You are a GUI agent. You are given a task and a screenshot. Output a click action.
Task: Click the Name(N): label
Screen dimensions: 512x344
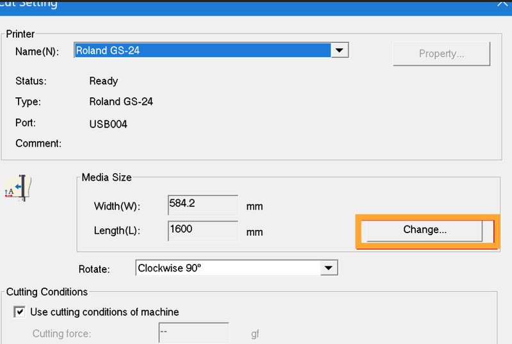(37, 52)
